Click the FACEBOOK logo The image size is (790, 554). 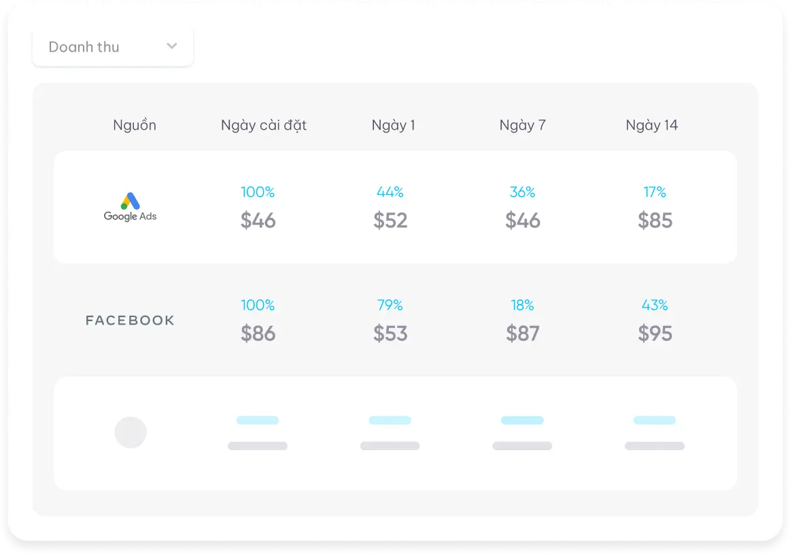(130, 320)
